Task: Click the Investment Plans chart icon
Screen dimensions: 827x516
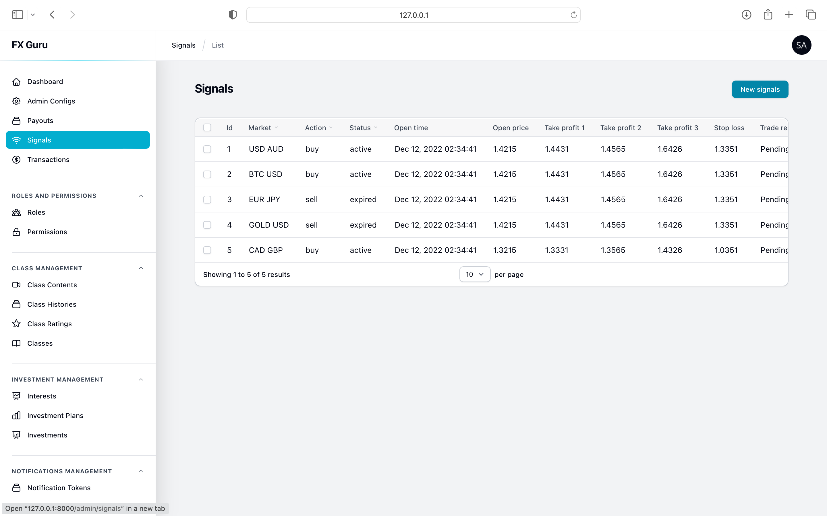Action: (16, 415)
